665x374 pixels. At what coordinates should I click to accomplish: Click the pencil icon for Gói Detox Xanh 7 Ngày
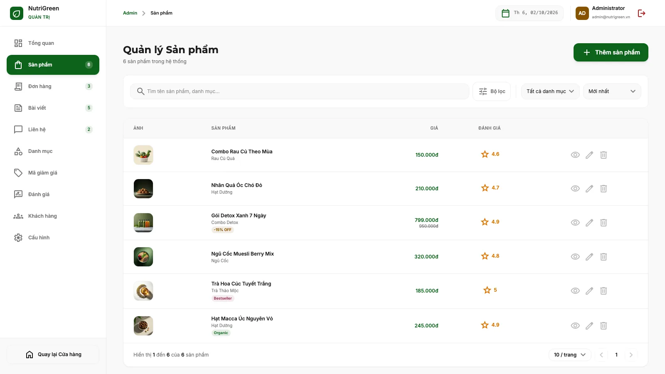point(589,223)
